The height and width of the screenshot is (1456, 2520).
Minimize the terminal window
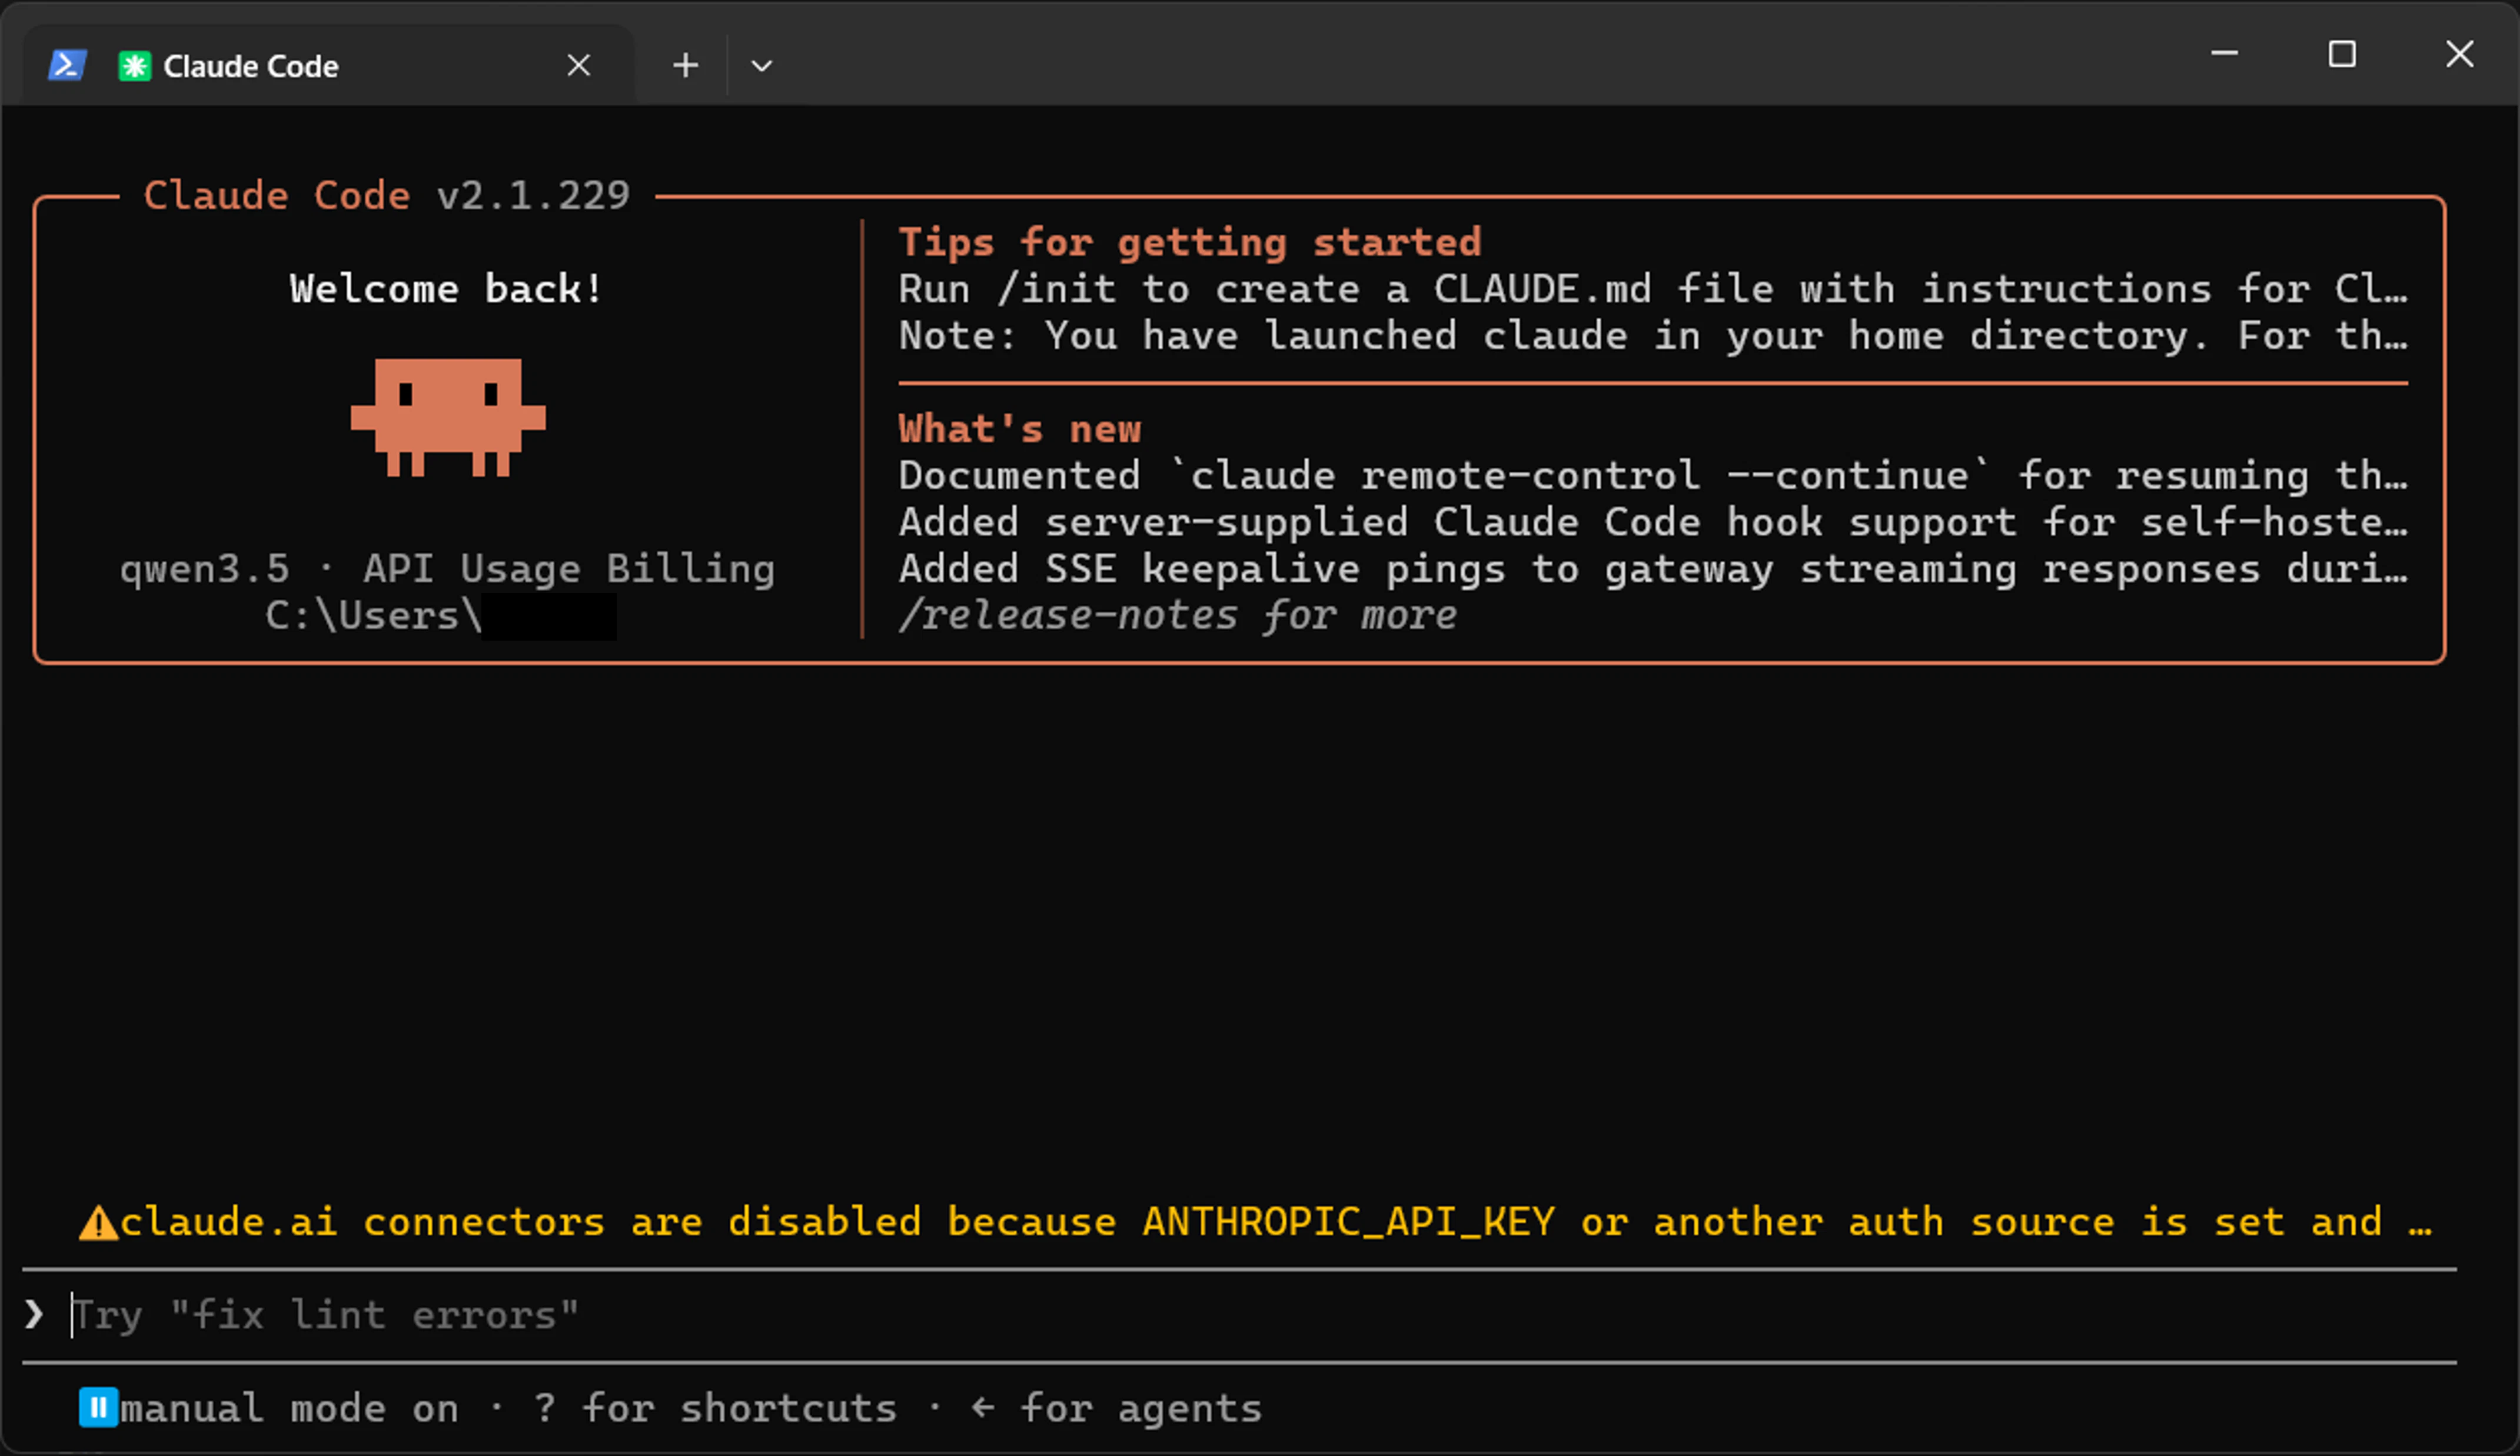2224,53
